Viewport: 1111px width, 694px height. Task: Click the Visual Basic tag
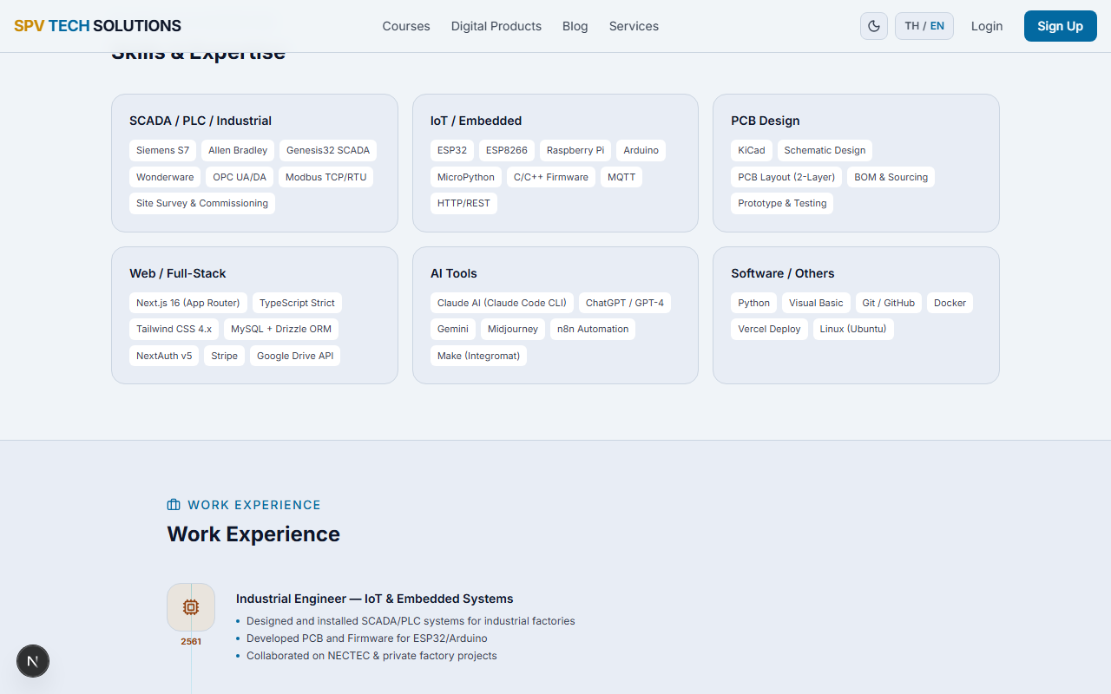click(816, 303)
